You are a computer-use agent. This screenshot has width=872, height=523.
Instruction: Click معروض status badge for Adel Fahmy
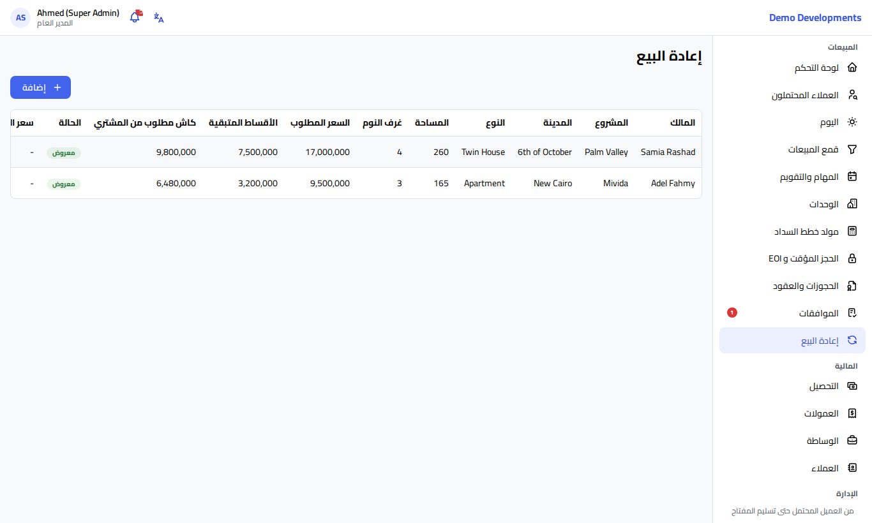(64, 184)
